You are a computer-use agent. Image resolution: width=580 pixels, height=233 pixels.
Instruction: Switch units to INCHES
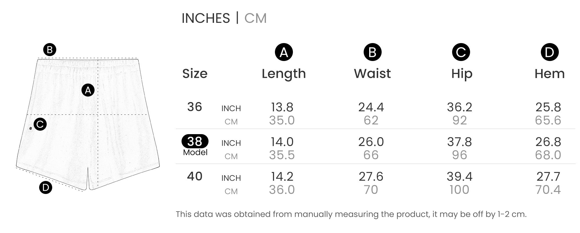click(206, 18)
